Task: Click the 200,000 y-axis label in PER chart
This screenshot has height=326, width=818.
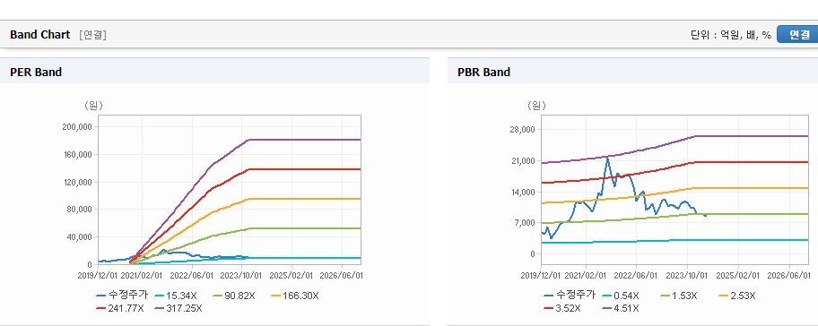Action: point(77,127)
